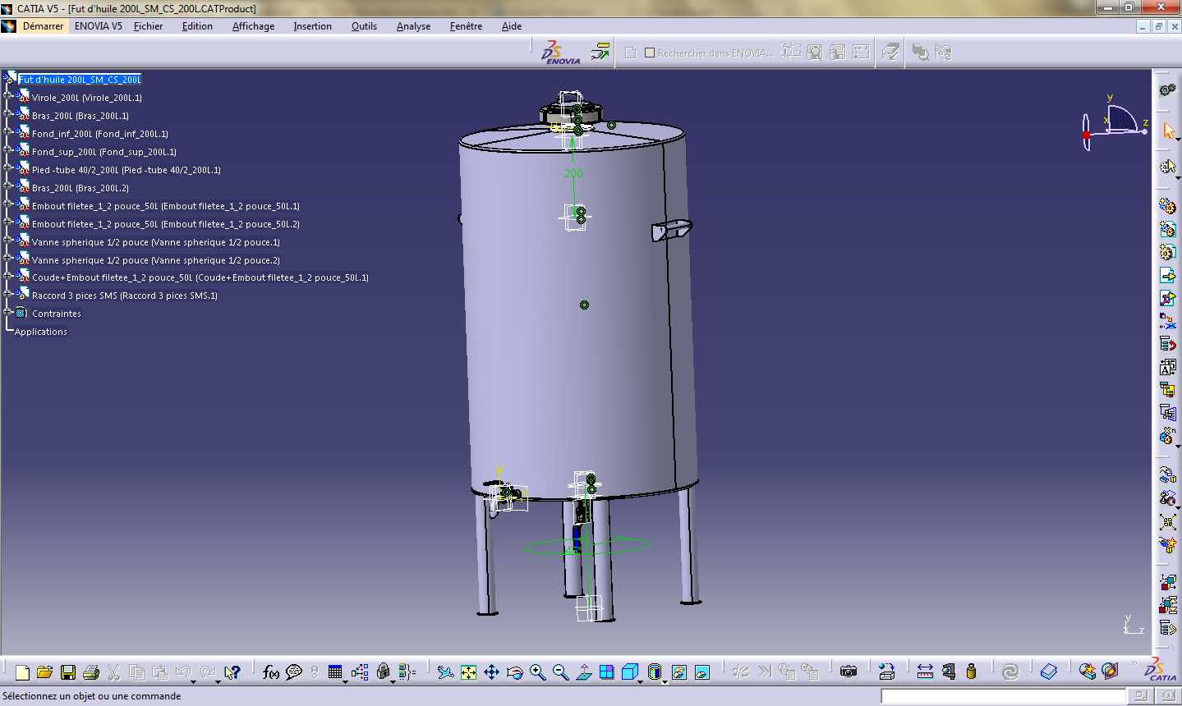Open the ENOVIA V5 menu

98,26
